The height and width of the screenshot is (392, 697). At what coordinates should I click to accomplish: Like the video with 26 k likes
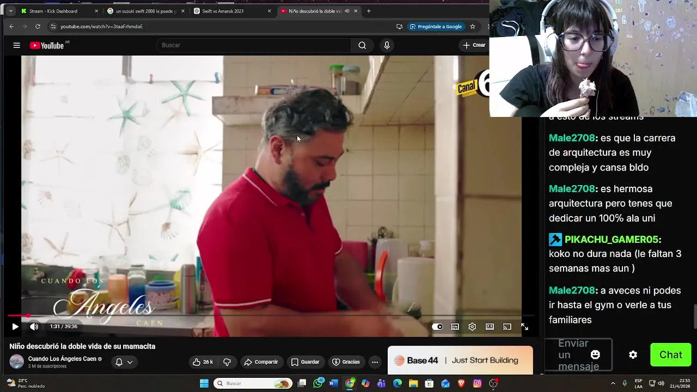(x=203, y=362)
